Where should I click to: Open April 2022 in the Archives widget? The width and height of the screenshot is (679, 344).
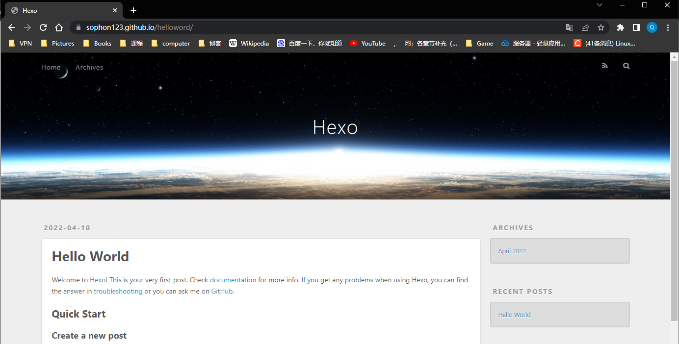pos(512,251)
